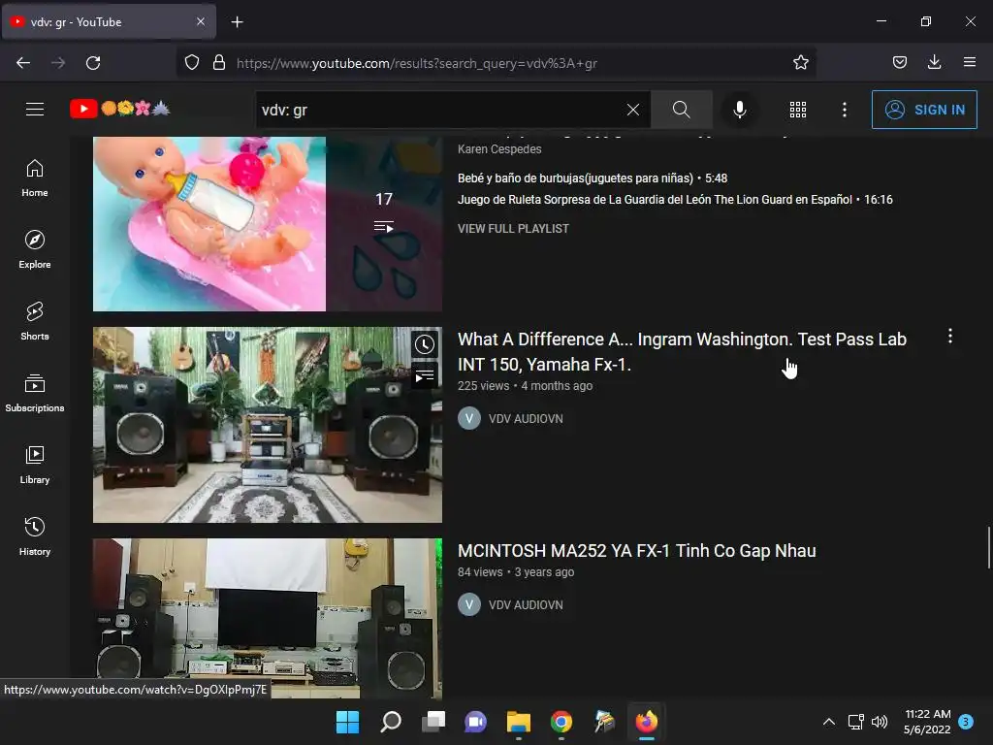Open Firefox application menu

pyautogui.click(x=970, y=63)
